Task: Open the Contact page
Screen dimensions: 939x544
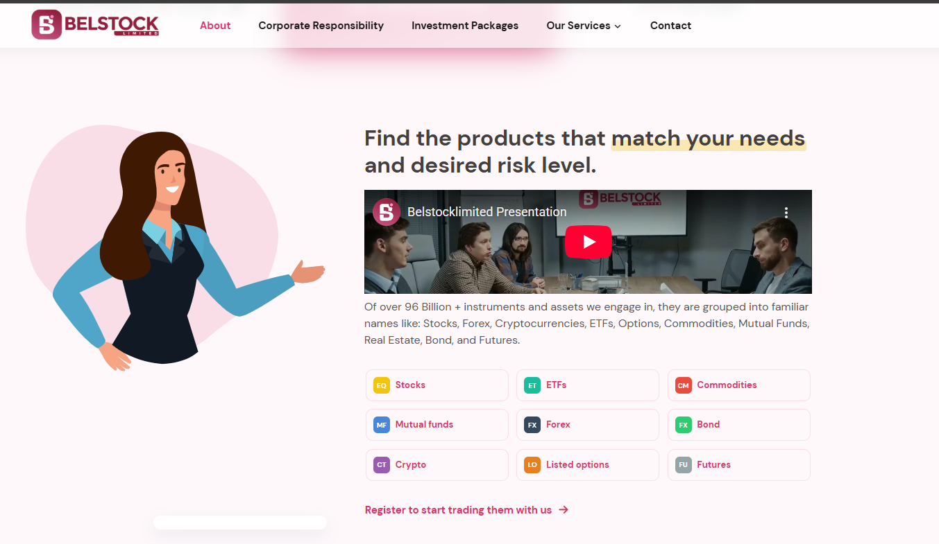Action: point(670,26)
